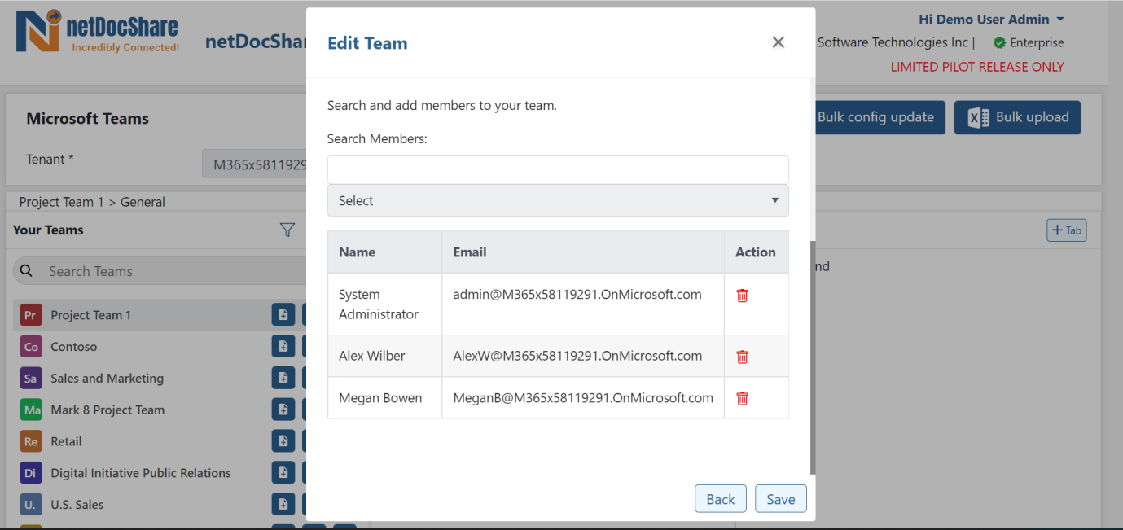Image resolution: width=1123 pixels, height=530 pixels.
Task: Open the Select members dropdown
Action: (558, 200)
